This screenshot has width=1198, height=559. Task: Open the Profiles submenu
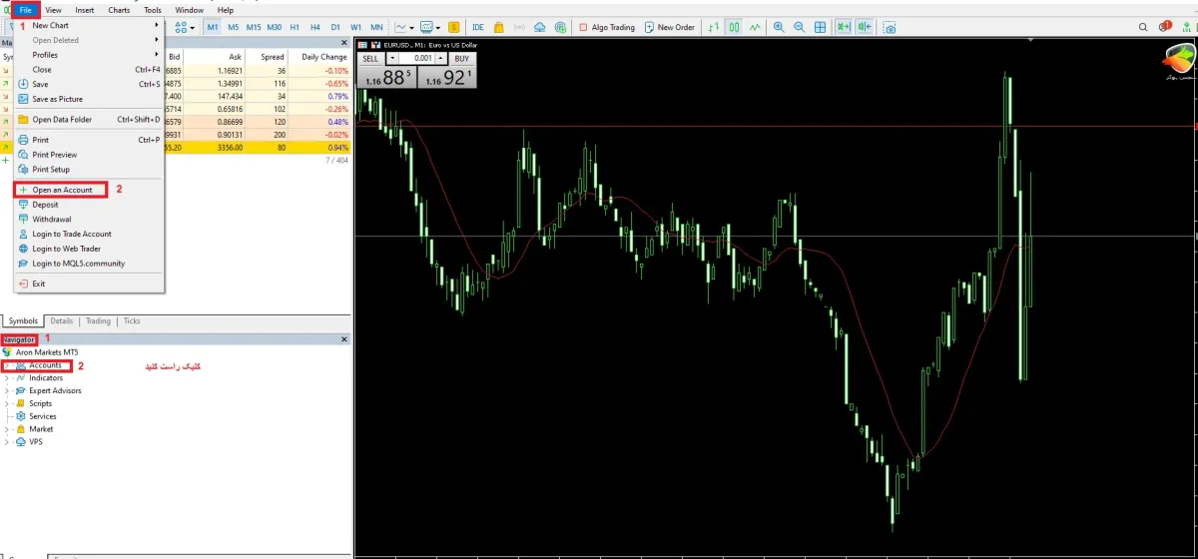coord(89,55)
